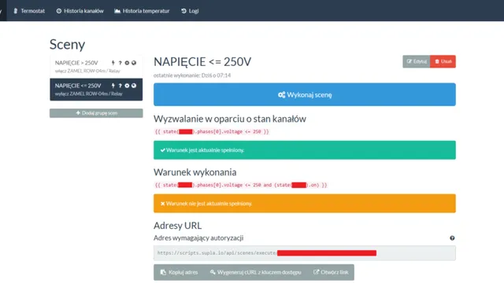Click the gear icon on NAPIĘCIE <= 250V row
504x283 pixels.
click(127, 86)
